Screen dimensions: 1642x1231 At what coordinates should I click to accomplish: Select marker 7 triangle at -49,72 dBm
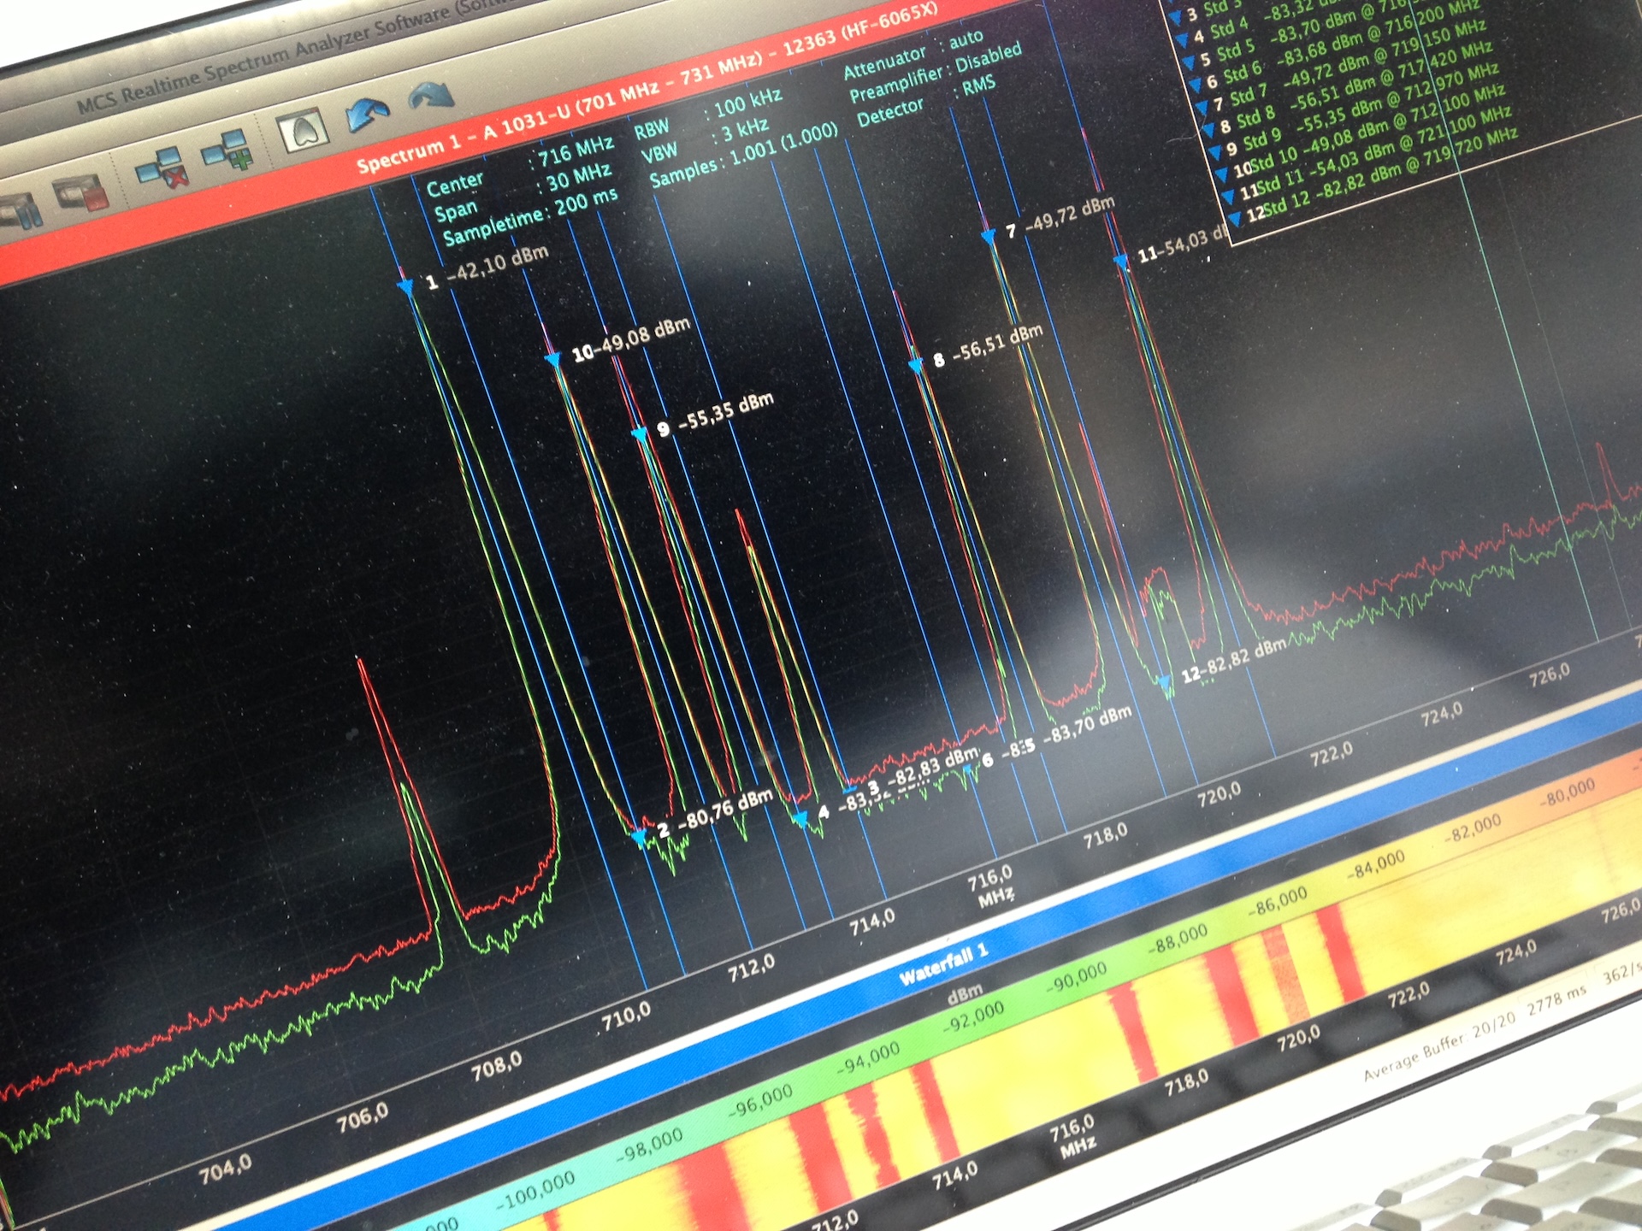pos(988,236)
